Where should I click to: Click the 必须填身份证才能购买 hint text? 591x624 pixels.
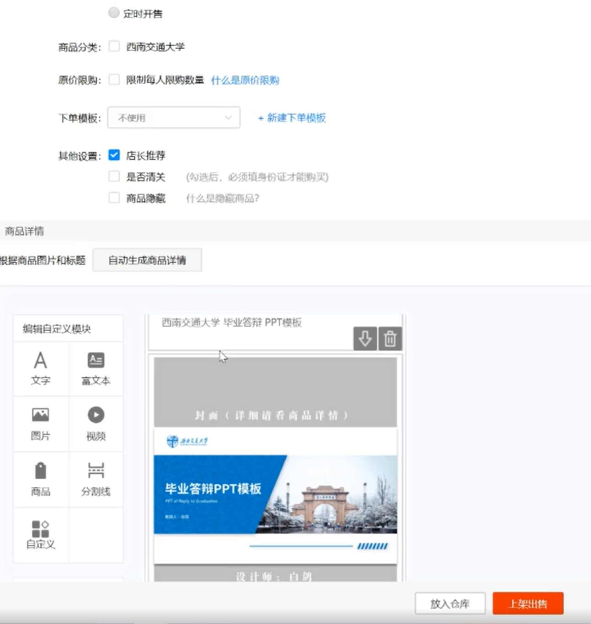(257, 177)
